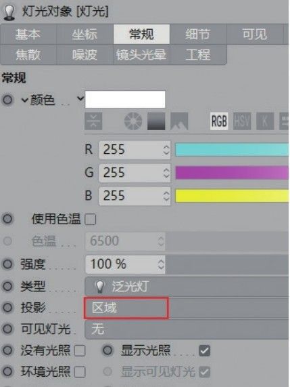Image resolution: width=290 pixels, height=387 pixels.
Task: Switch color mode to Kelvin K
Action: pyautogui.click(x=265, y=121)
